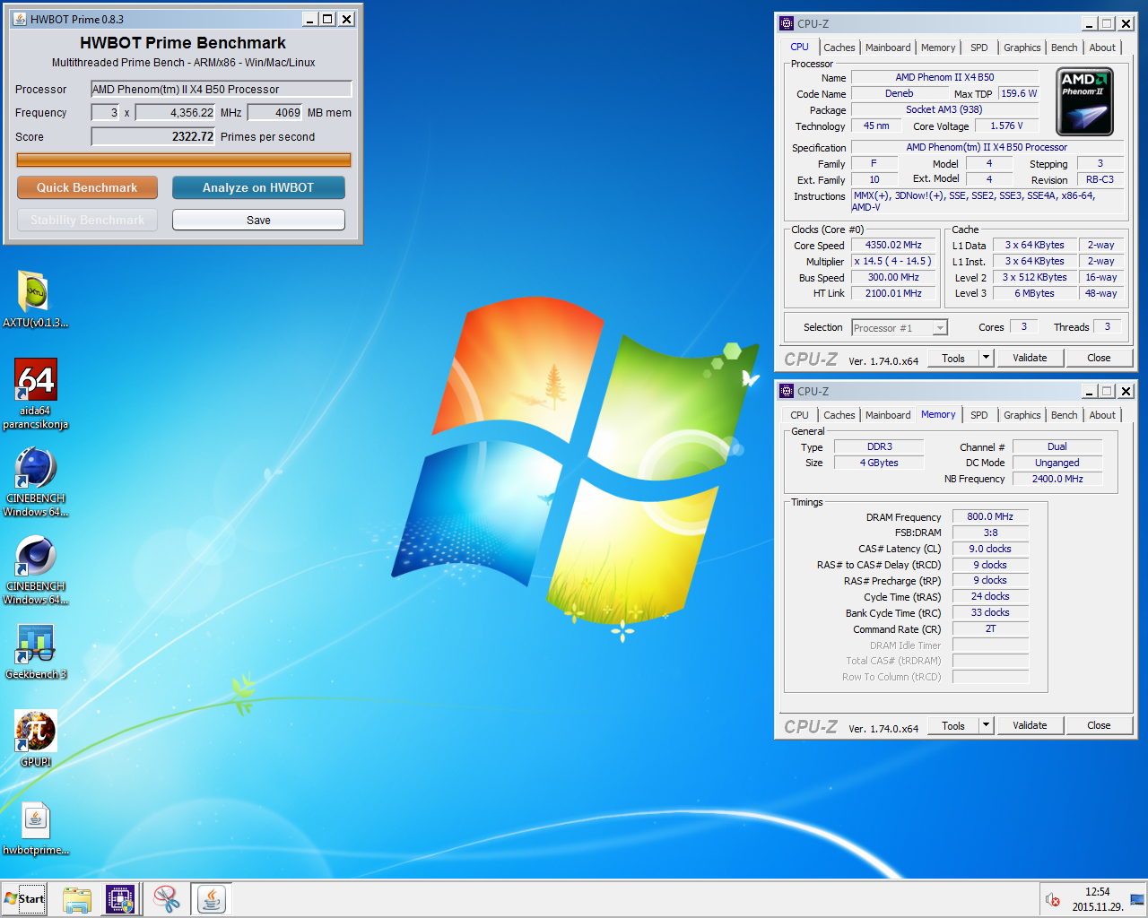Run the Quick Benchmark
1148x918 pixels.
pos(87,187)
